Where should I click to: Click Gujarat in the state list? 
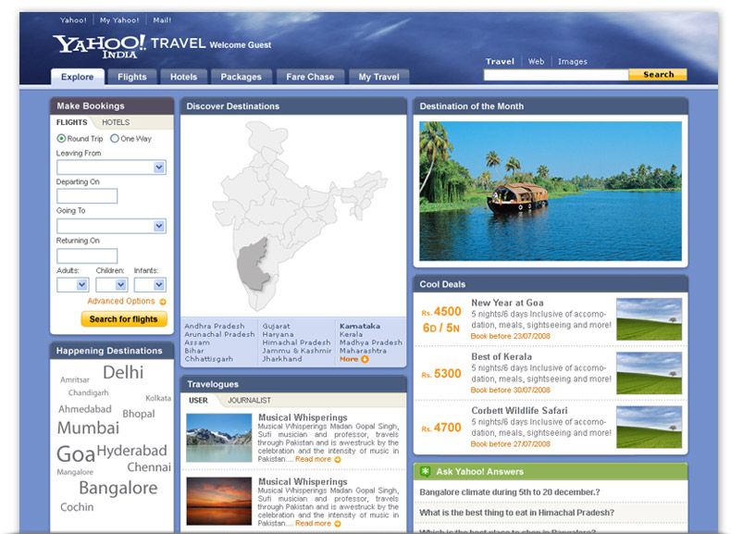point(276,326)
